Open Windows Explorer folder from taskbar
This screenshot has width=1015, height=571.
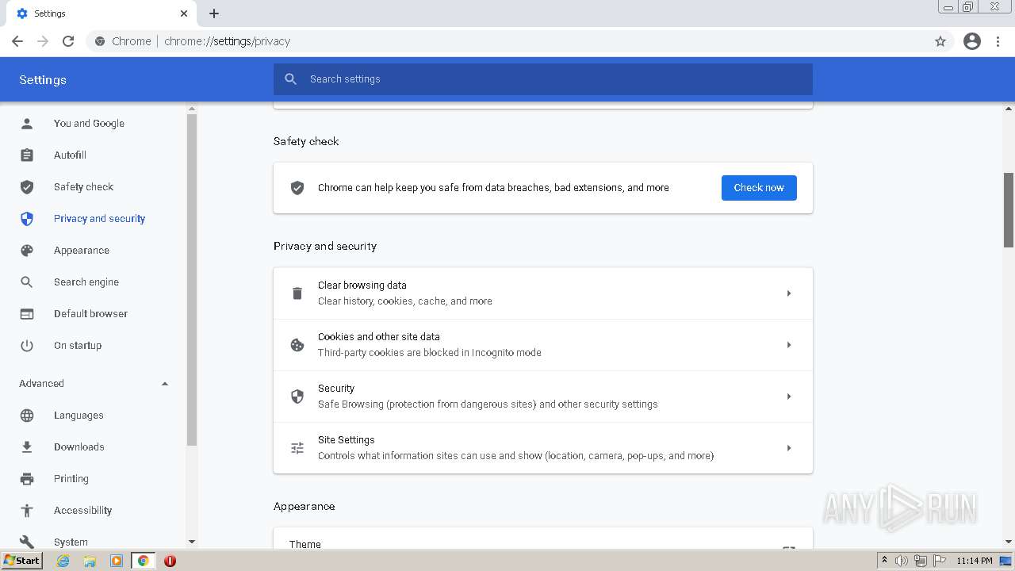90,561
